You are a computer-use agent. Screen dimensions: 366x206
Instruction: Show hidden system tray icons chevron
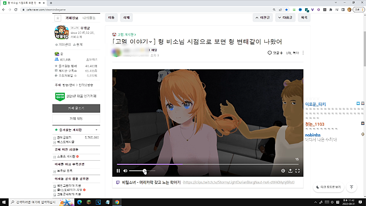(x=315, y=202)
